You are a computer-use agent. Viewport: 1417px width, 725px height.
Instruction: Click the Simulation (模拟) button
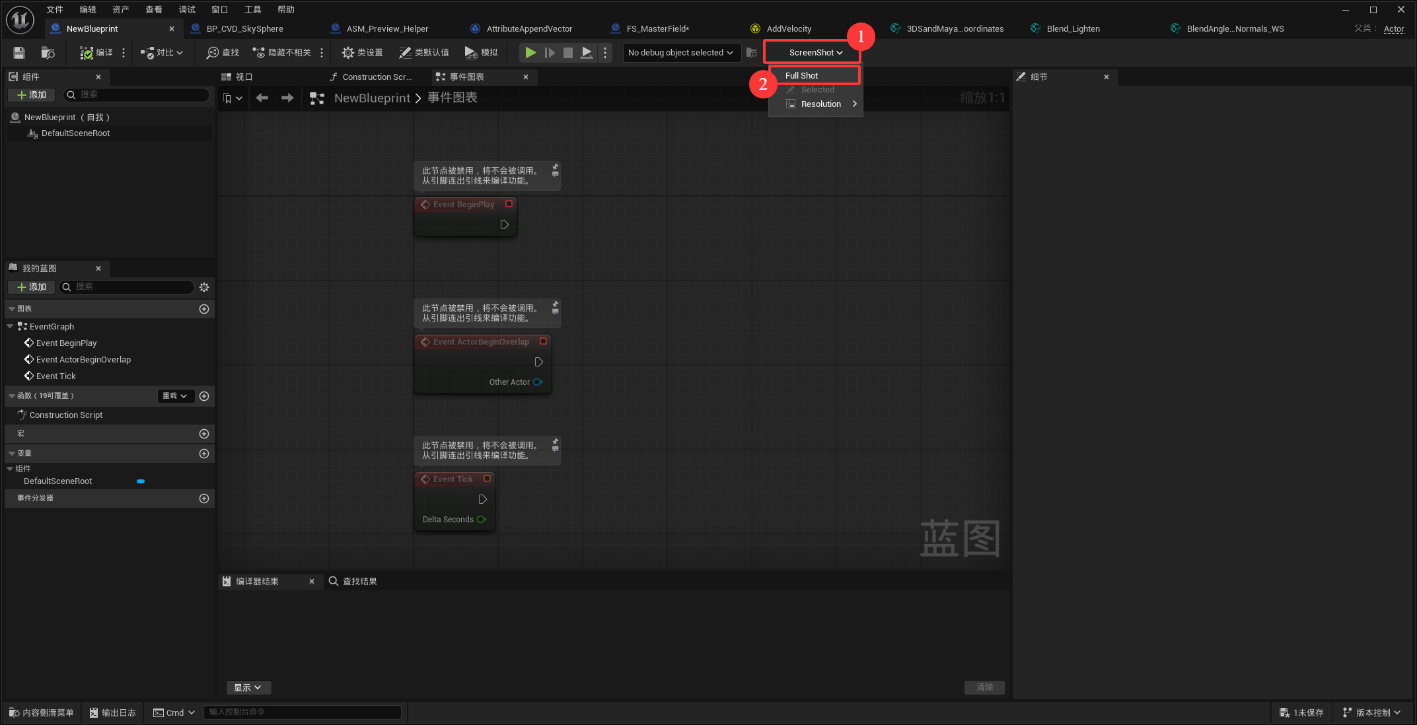coord(481,53)
